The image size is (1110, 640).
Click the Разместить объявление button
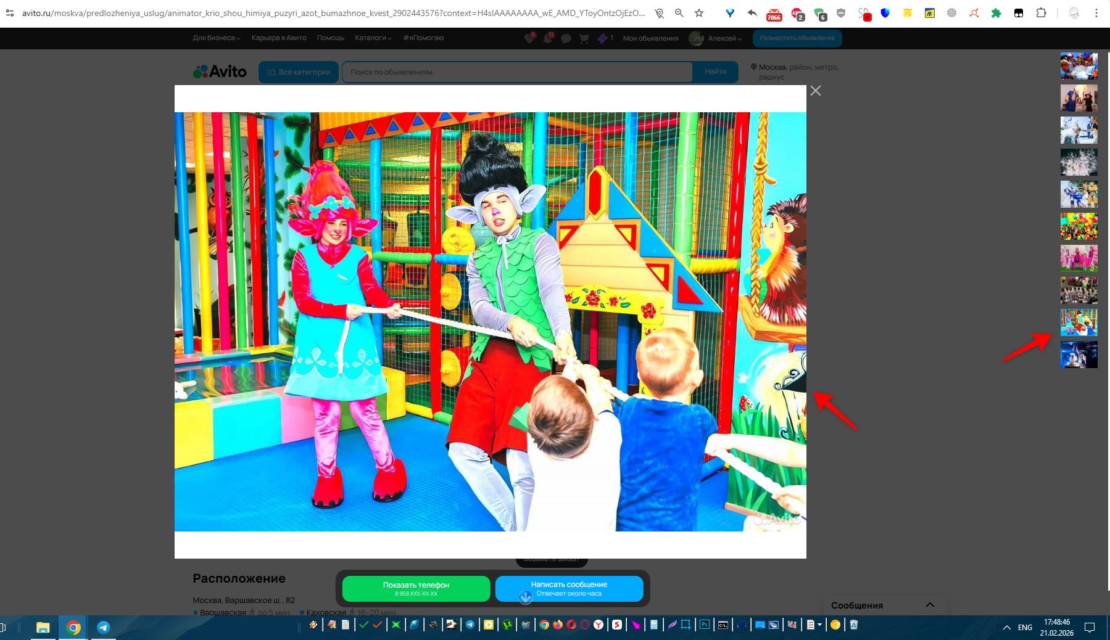click(797, 38)
